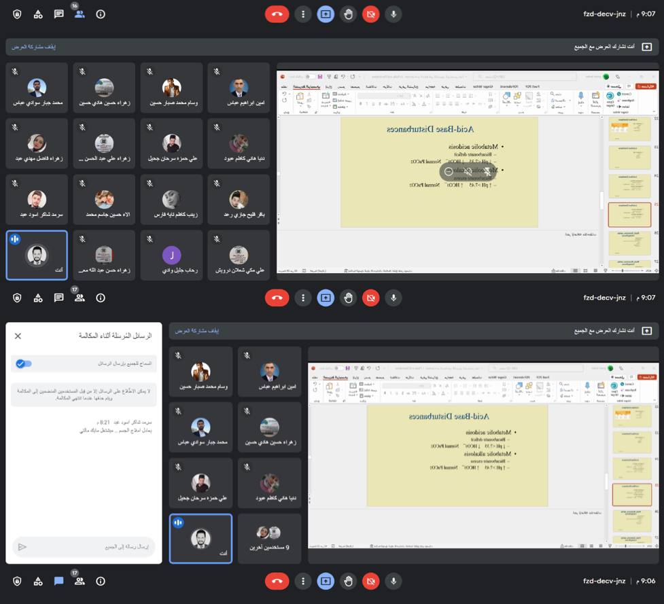Image resolution: width=664 pixels, height=604 pixels.
Task: Select the participant tile with purple J avatar
Action: (x=171, y=255)
